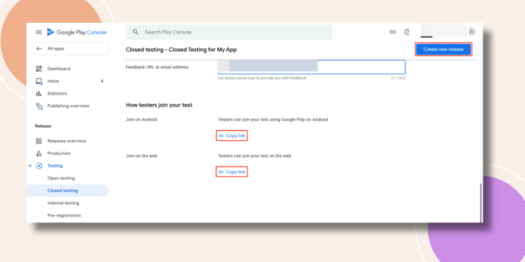The image size is (525, 262).
Task: Collapse the Testing section arrow
Action: click(x=30, y=166)
